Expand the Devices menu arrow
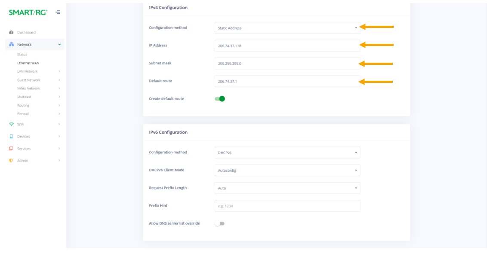487x253 pixels. tap(59, 137)
